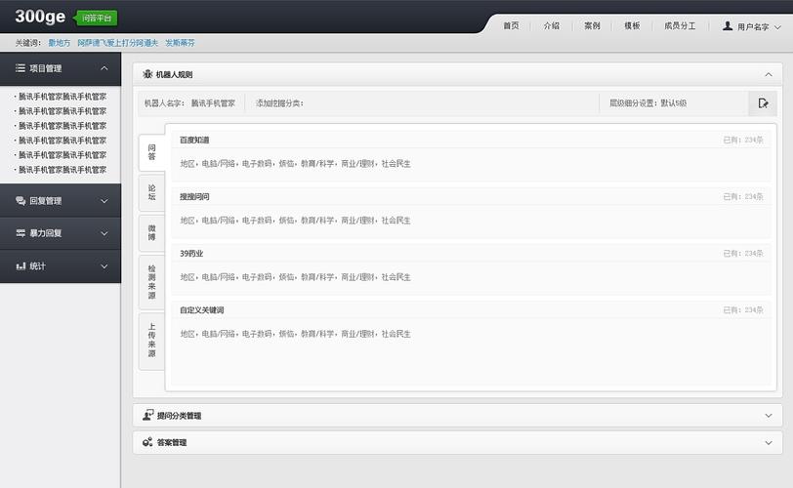The width and height of the screenshot is (793, 488).
Task: Switch to the 上传来源 vertical tab
Action: 151,341
